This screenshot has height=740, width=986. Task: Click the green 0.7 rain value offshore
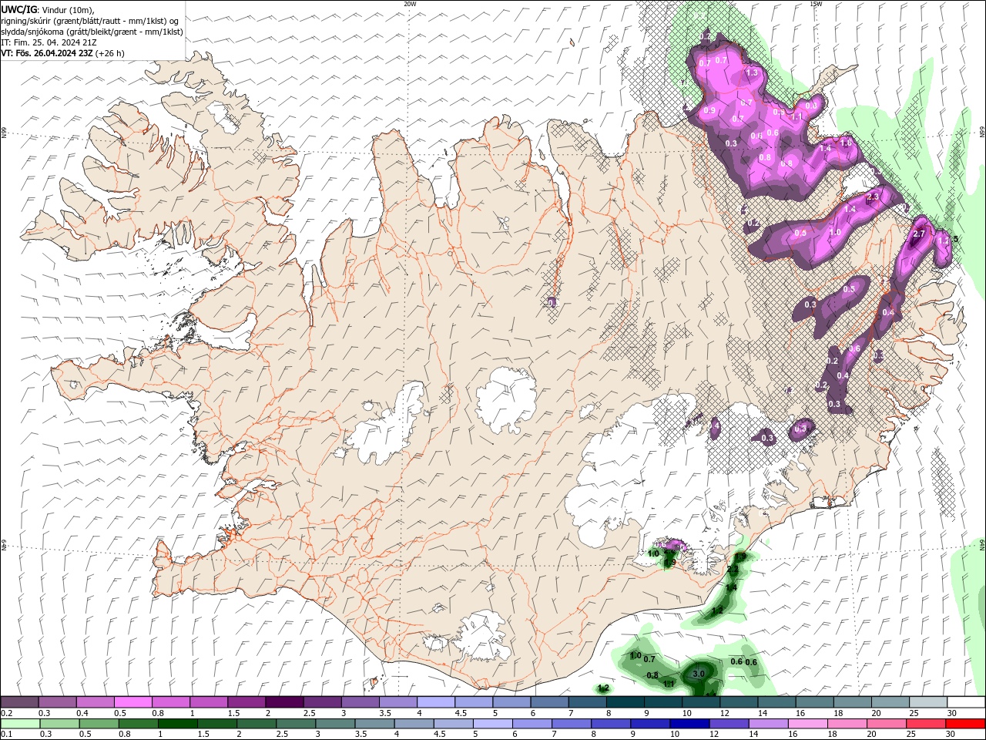tap(649, 659)
